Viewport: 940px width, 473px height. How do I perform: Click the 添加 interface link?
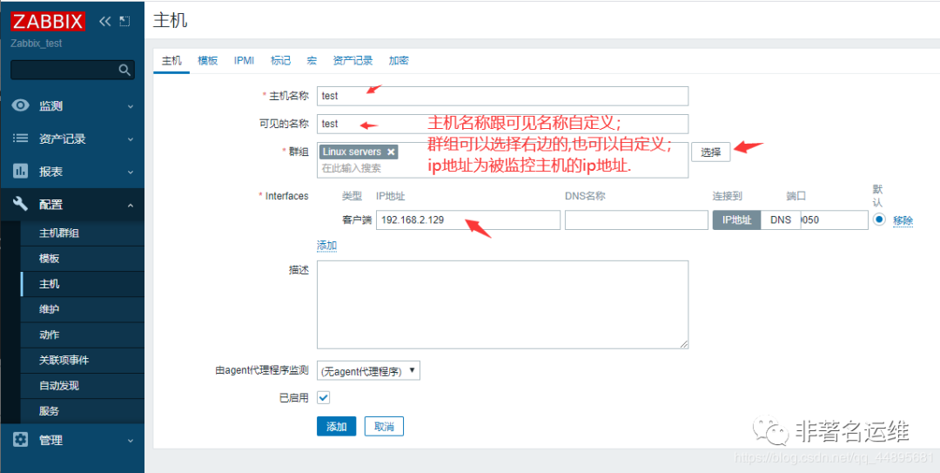(326, 246)
